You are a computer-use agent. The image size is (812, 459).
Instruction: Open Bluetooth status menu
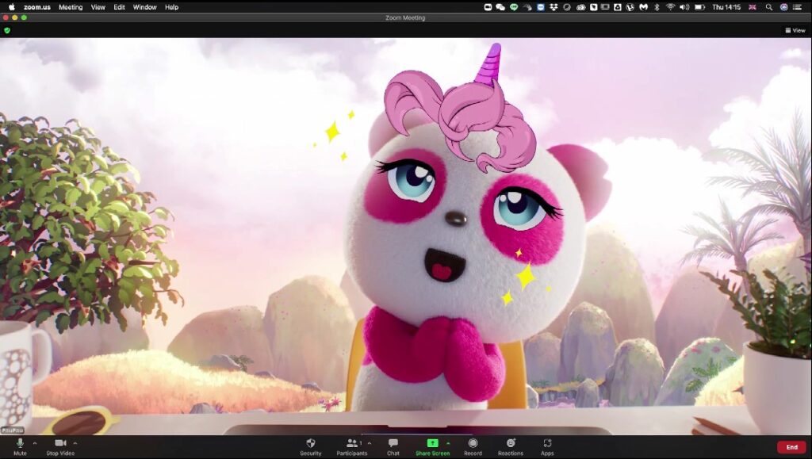tap(657, 7)
